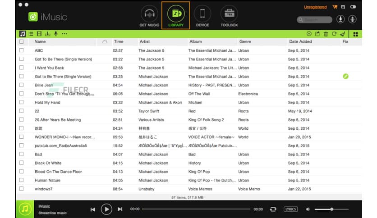Refresh the library with the reload icon
Image resolution: width=377 pixels, height=218 pixels.
[x=334, y=34]
